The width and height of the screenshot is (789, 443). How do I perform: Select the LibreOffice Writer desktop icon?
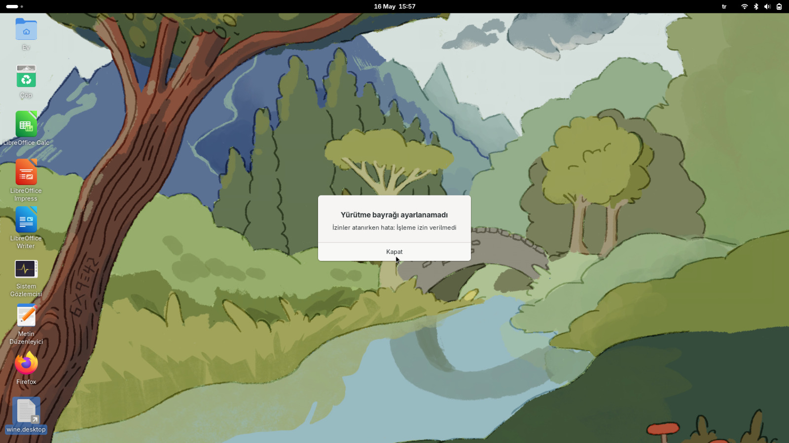coord(26,220)
